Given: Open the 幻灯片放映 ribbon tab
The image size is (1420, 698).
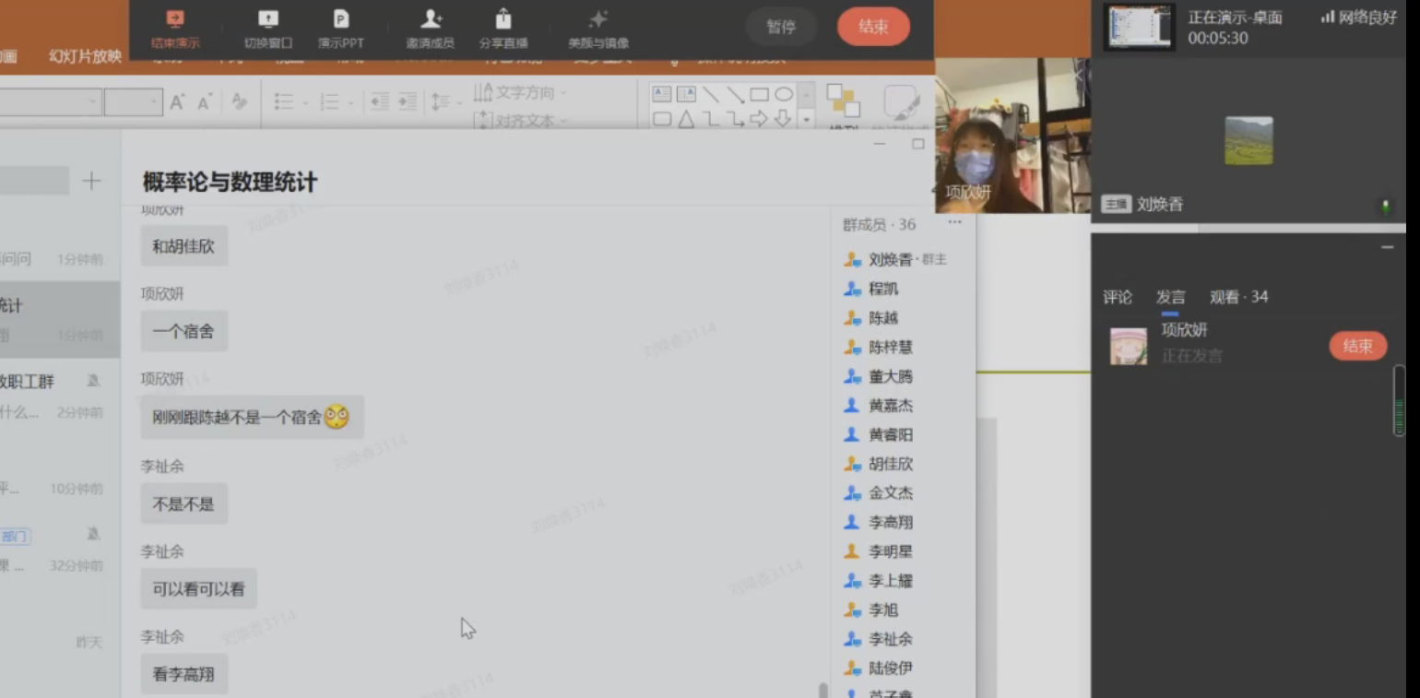Looking at the screenshot, I should 85,56.
